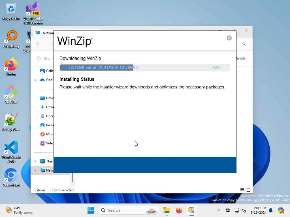Click the OneDrive cloud tray icon
290x217 pixels.
[x=228, y=210]
